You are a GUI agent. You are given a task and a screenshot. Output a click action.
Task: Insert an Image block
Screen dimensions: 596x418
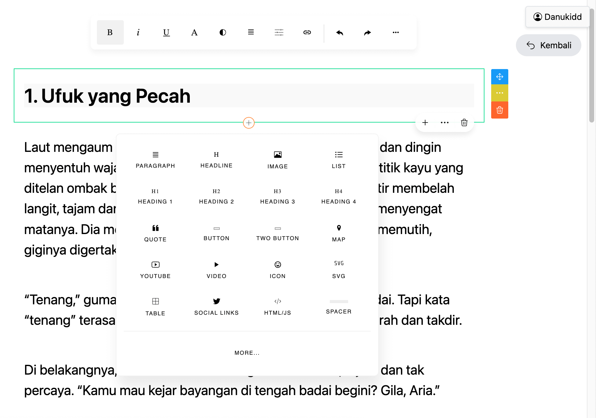click(x=277, y=159)
